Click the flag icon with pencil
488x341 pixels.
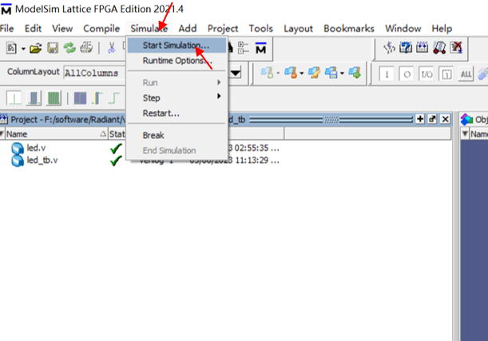tap(315, 73)
